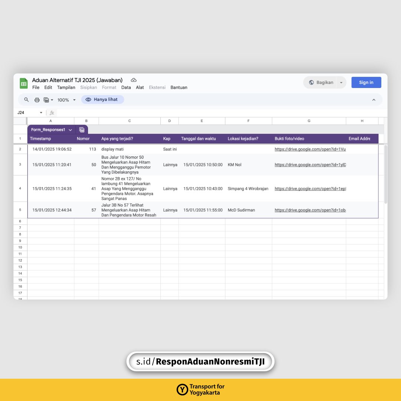Open the Sisipkan menu
Screen dimensions: 401x401
(x=88, y=88)
